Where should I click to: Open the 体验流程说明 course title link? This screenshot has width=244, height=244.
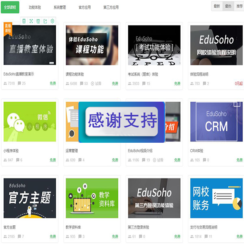[199, 74]
